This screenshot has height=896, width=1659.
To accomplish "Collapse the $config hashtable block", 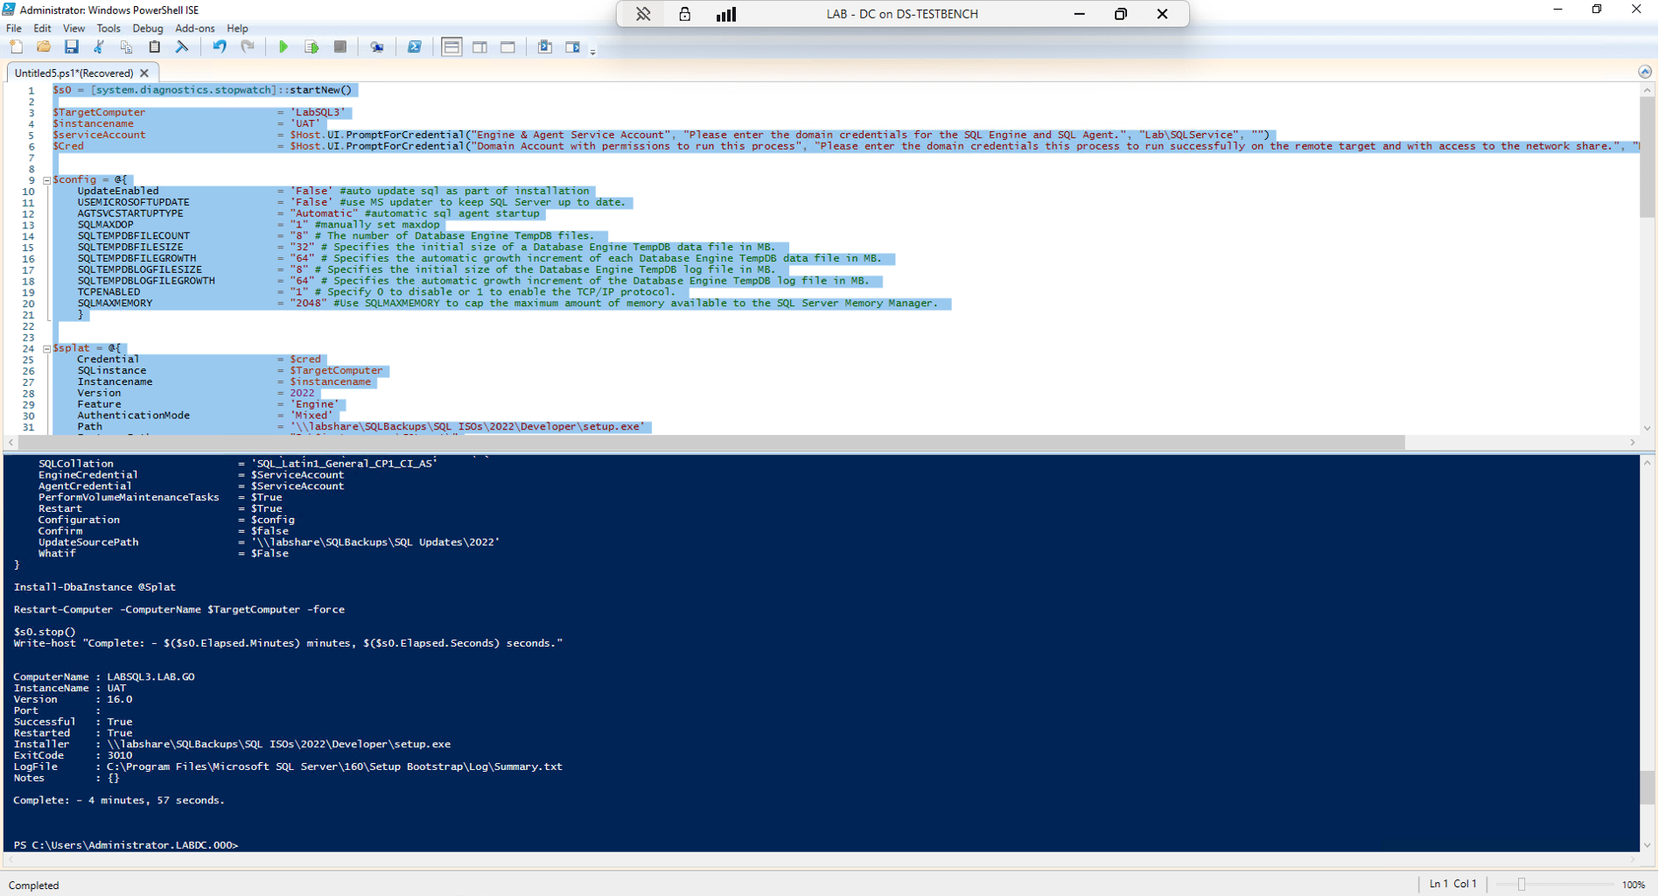I will click(46, 180).
